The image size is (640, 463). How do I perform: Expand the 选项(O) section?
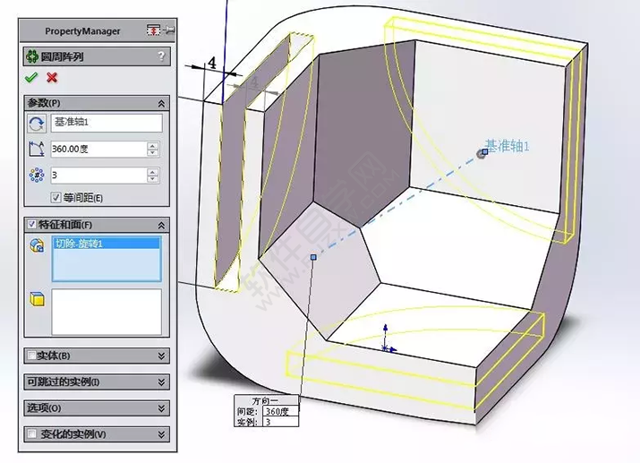(x=161, y=407)
